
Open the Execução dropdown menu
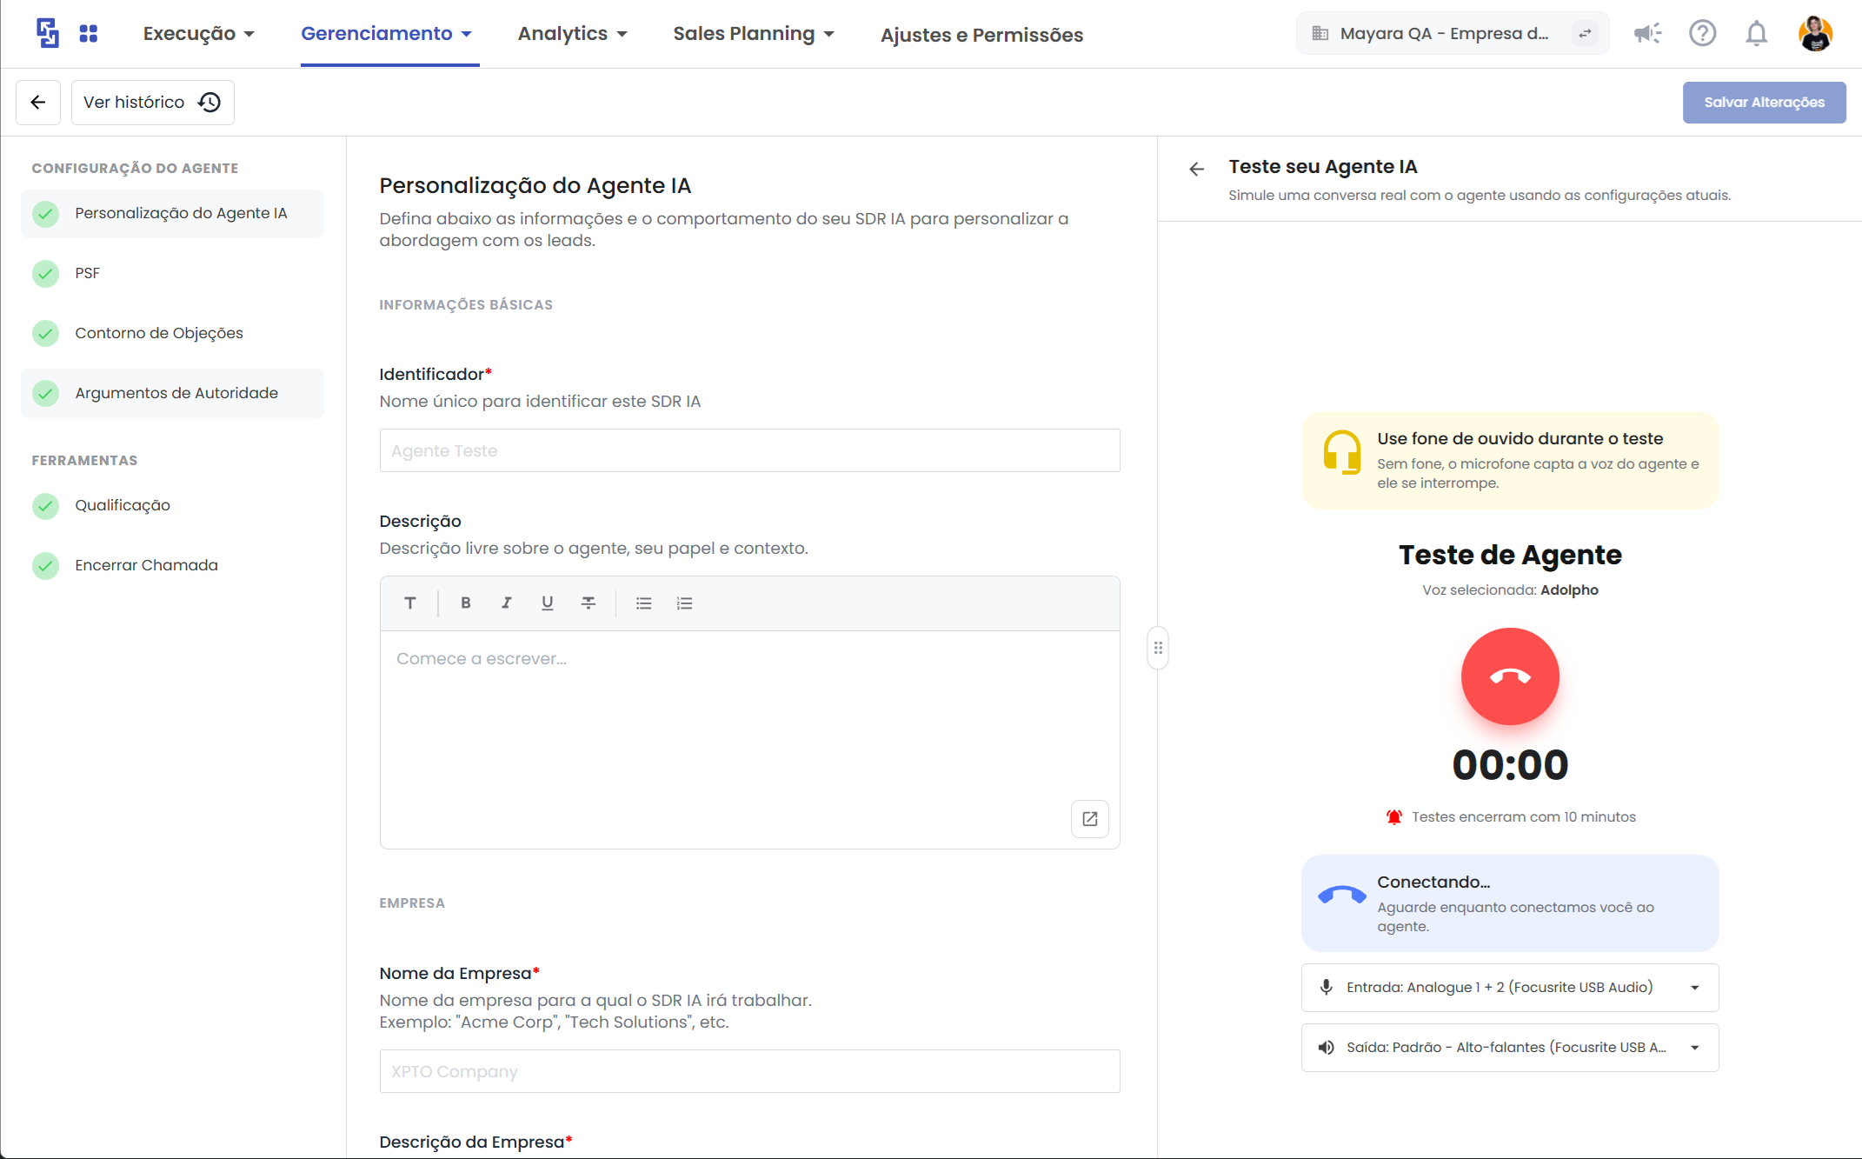pyautogui.click(x=199, y=34)
